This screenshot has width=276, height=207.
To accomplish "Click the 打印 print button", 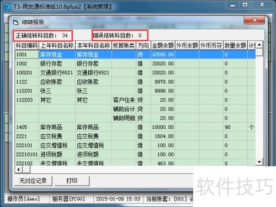I will pyautogui.click(x=72, y=181).
